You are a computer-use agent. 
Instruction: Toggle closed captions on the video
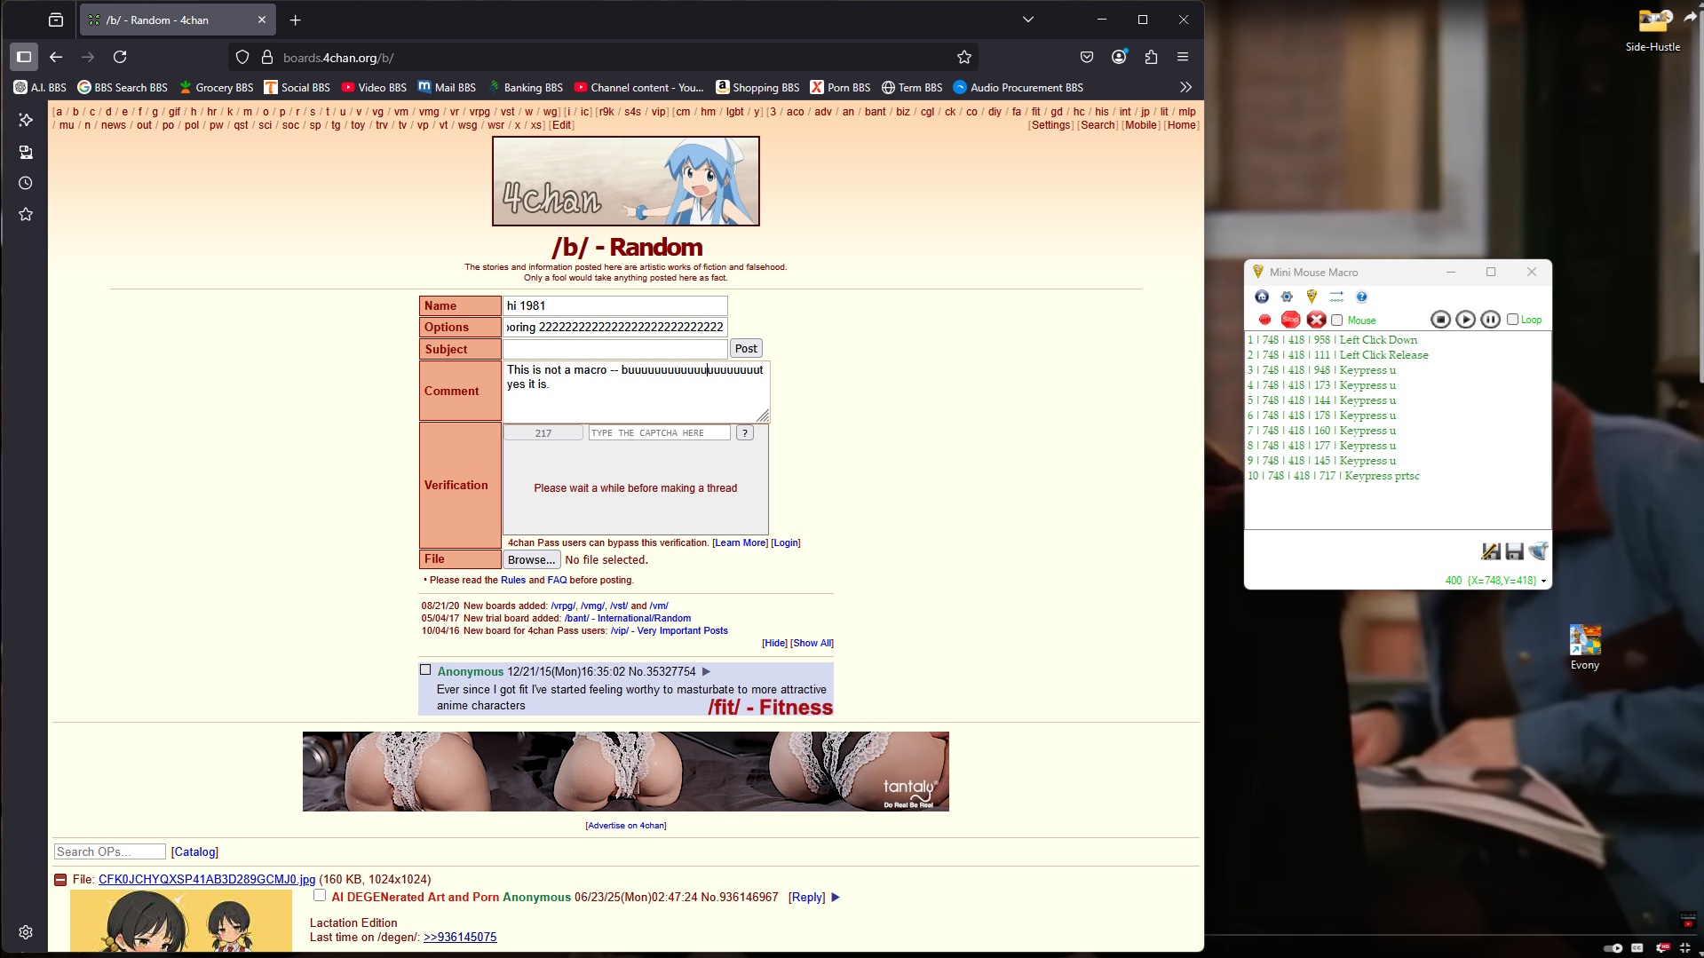tap(1637, 948)
